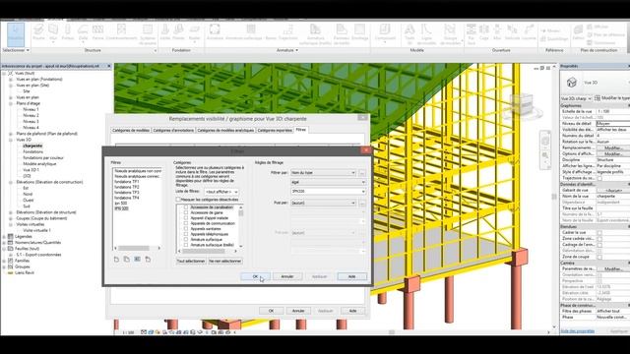630x354 pixels.
Task: Switch to Catégories de modèles analytiques tab
Action: point(225,131)
